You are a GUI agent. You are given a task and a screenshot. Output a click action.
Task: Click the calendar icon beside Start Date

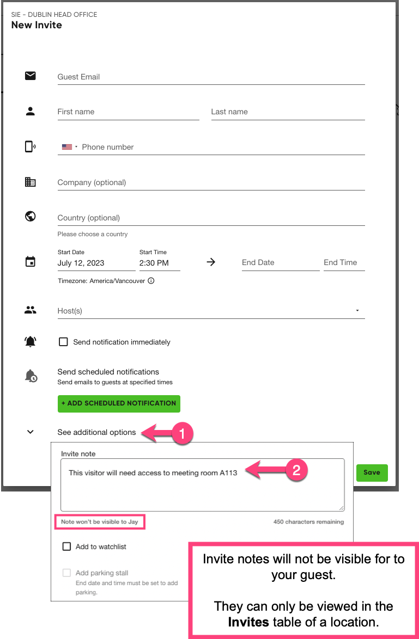point(31,262)
